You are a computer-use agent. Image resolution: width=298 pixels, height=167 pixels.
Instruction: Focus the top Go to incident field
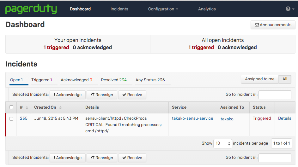click(x=275, y=95)
